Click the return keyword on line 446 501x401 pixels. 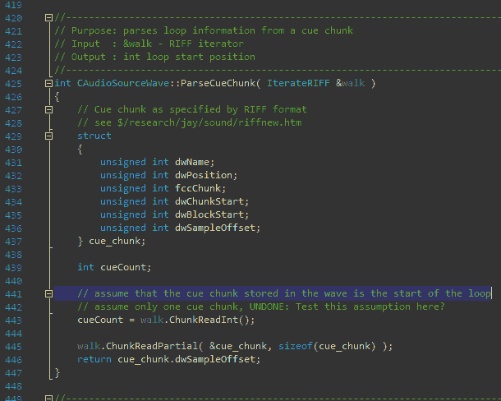point(94,359)
